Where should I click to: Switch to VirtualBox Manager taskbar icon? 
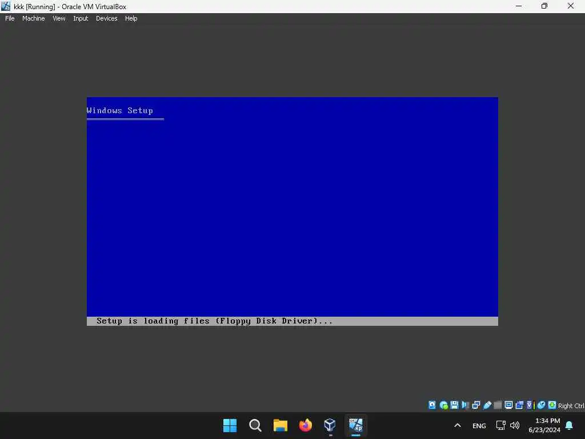point(330,425)
